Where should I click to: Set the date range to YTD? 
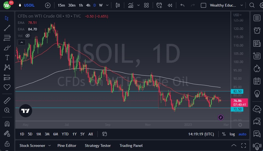point(65,134)
